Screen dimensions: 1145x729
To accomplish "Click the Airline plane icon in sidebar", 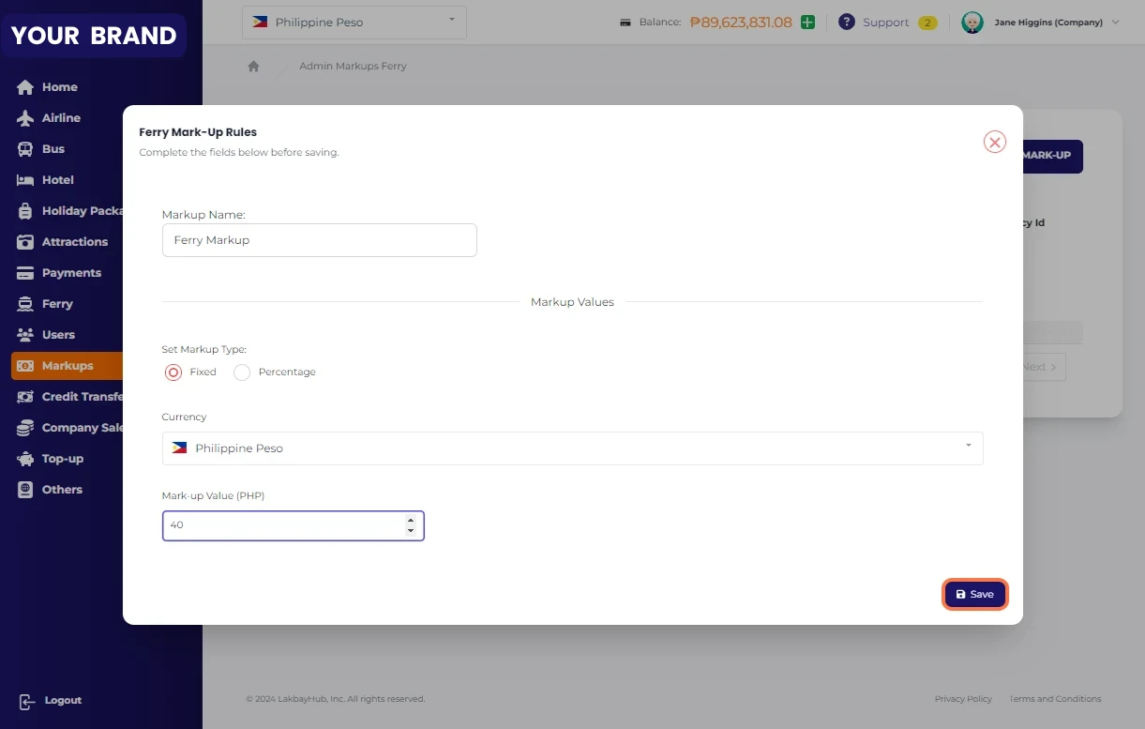I will 26,118.
